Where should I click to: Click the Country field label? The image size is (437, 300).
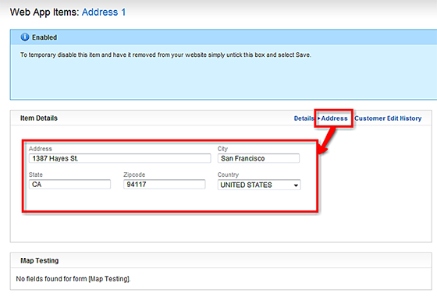pos(228,175)
